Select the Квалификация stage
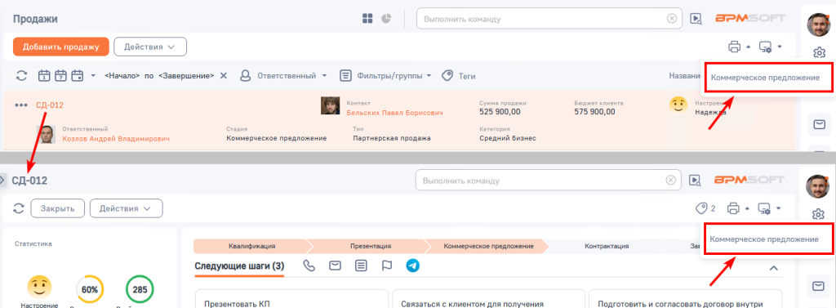This screenshot has height=308, width=836. click(x=251, y=246)
